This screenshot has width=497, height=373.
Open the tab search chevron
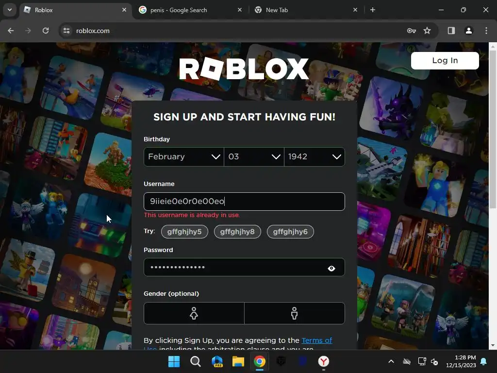pos(10,10)
